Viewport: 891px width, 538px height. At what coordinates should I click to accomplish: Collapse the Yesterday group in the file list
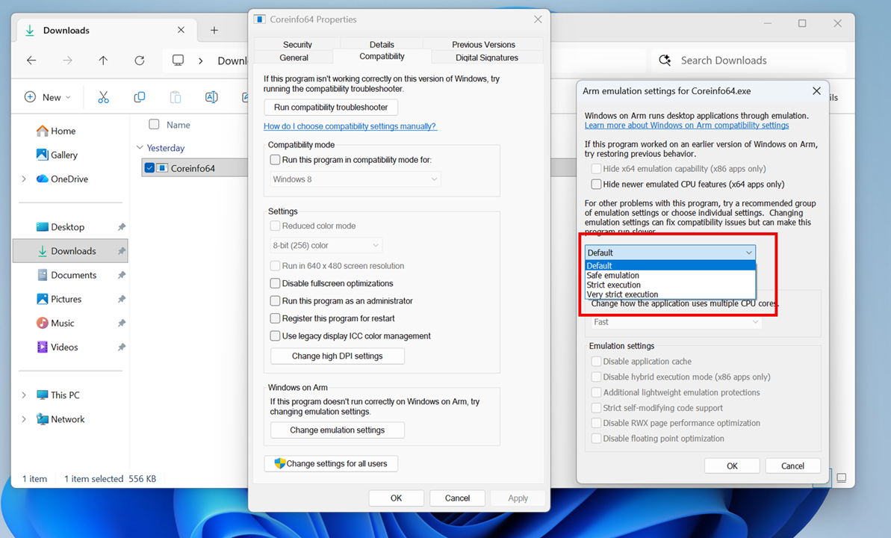pos(141,147)
